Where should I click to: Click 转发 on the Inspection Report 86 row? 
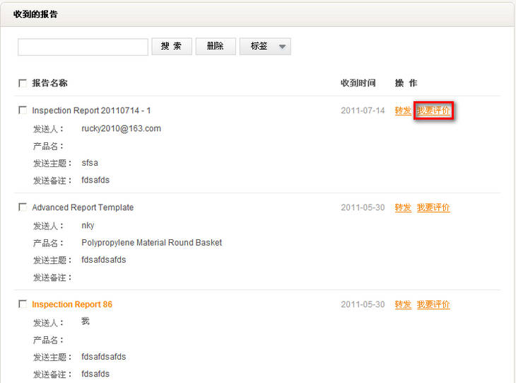(x=403, y=304)
